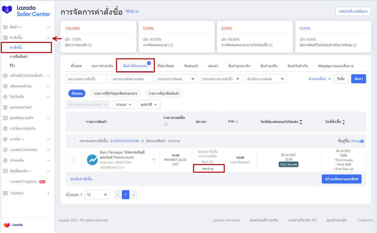Click the ช่วยเหลือ (Help) sidebar icon

click(5, 160)
